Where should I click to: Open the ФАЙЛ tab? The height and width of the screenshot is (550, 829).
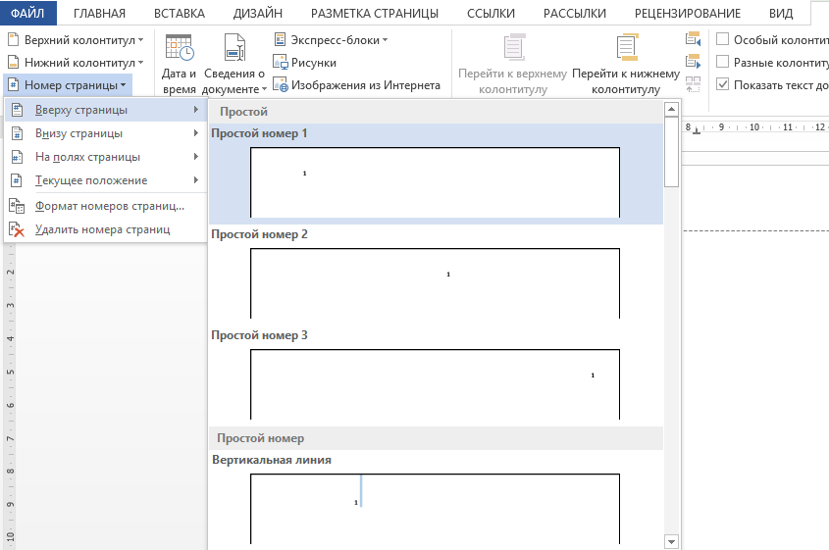28,13
